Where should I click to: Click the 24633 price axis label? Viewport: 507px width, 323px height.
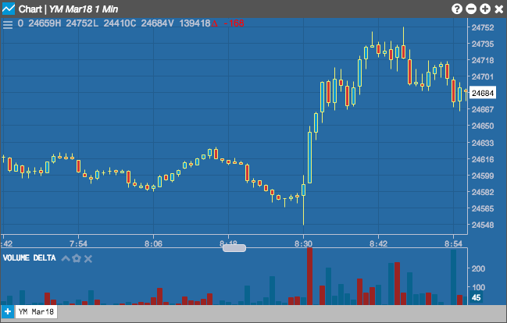coord(483,143)
